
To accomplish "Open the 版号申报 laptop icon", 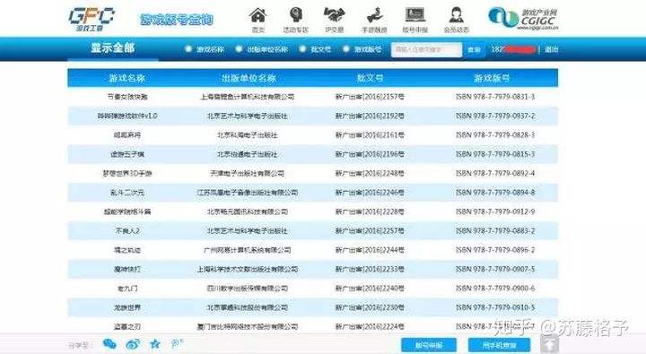I will pyautogui.click(x=415, y=15).
